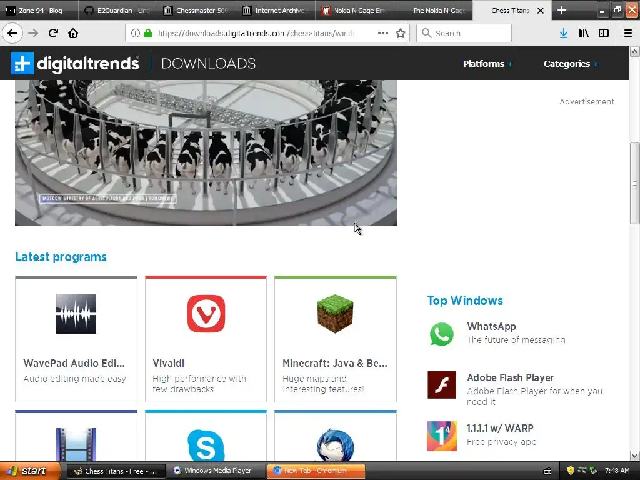Bookmark this page with the star icon

(x=401, y=33)
